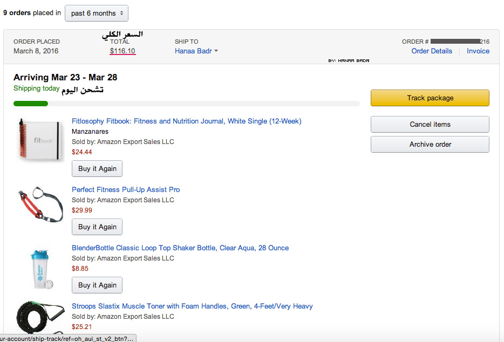This screenshot has width=504, height=342.
Task: Open the BlenderBottle Classic shaker link
Action: pos(180,248)
